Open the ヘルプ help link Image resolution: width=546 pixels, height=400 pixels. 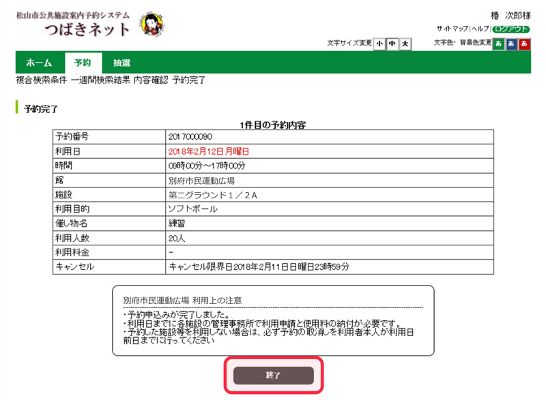click(x=479, y=30)
